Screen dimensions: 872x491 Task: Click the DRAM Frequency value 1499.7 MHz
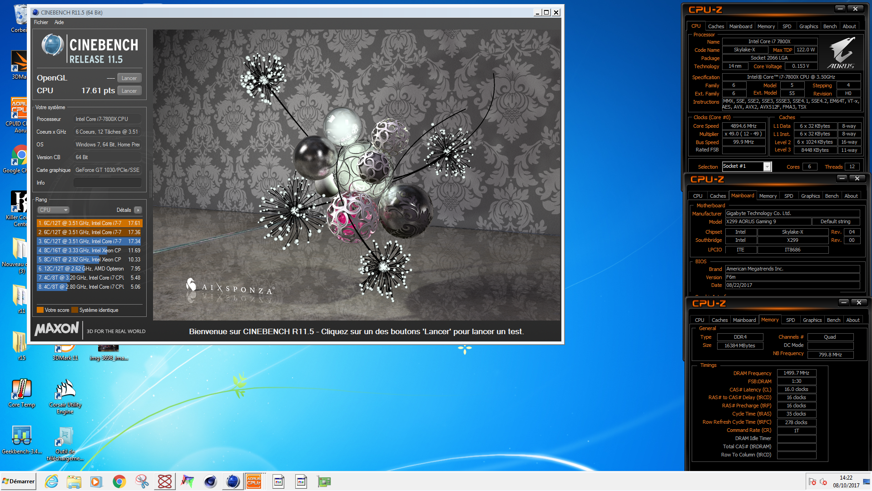pyautogui.click(x=796, y=373)
